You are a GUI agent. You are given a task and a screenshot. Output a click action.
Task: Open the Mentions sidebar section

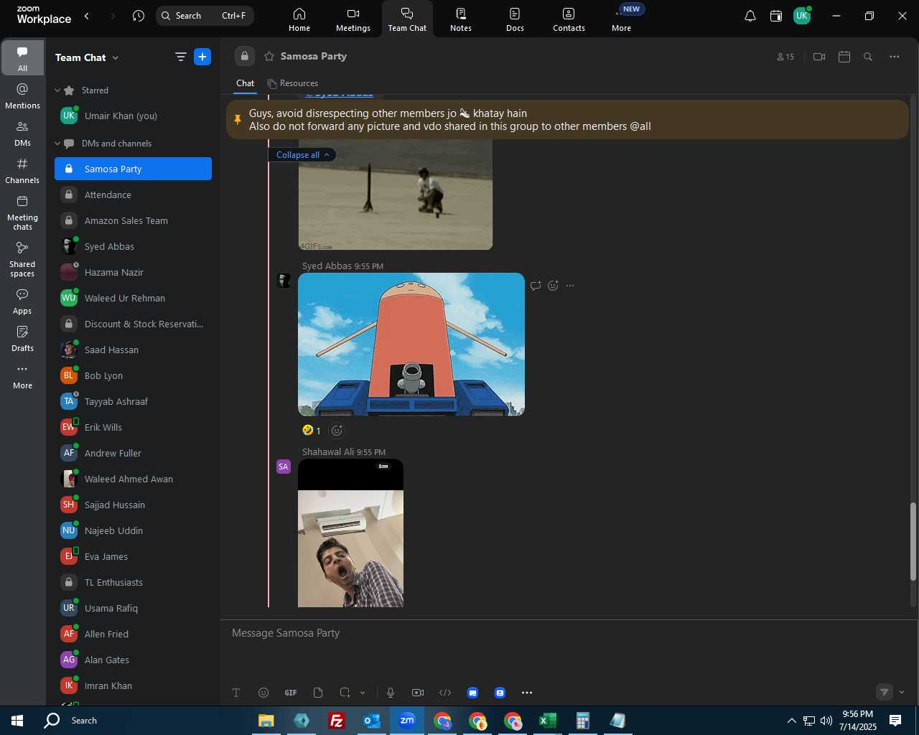tap(22, 95)
